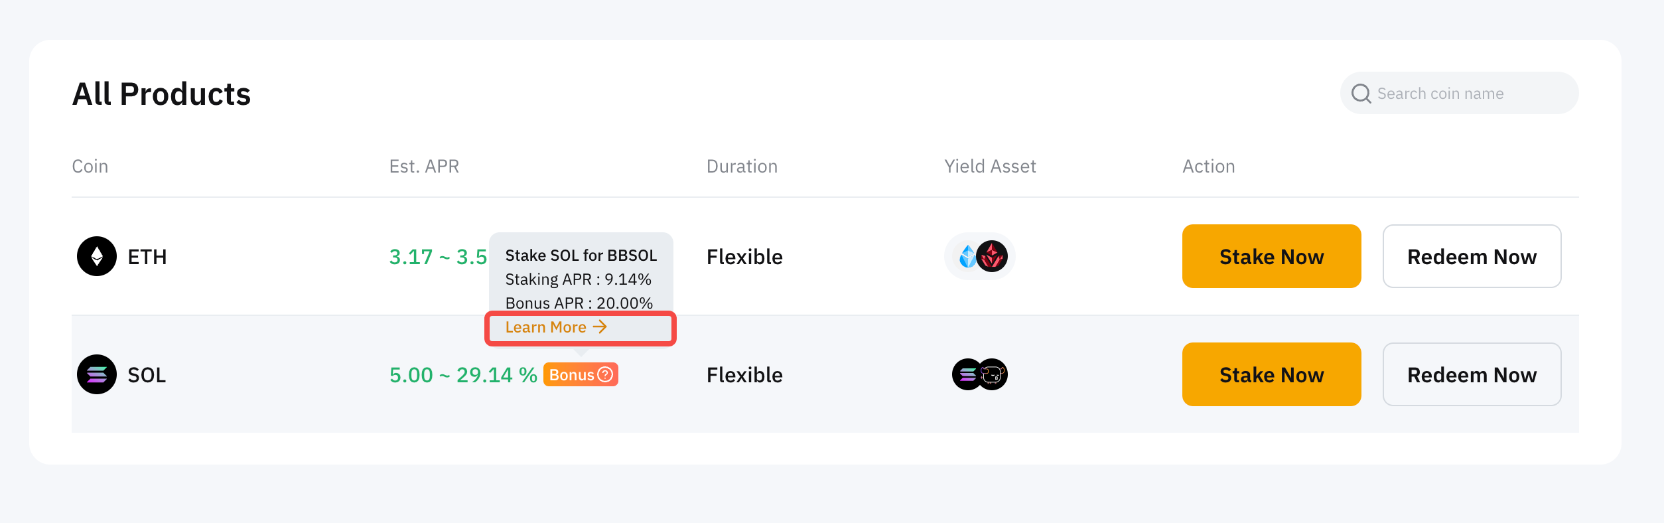Image resolution: width=1664 pixels, height=523 pixels.
Task: Click the Est. APR column header
Action: (x=424, y=166)
